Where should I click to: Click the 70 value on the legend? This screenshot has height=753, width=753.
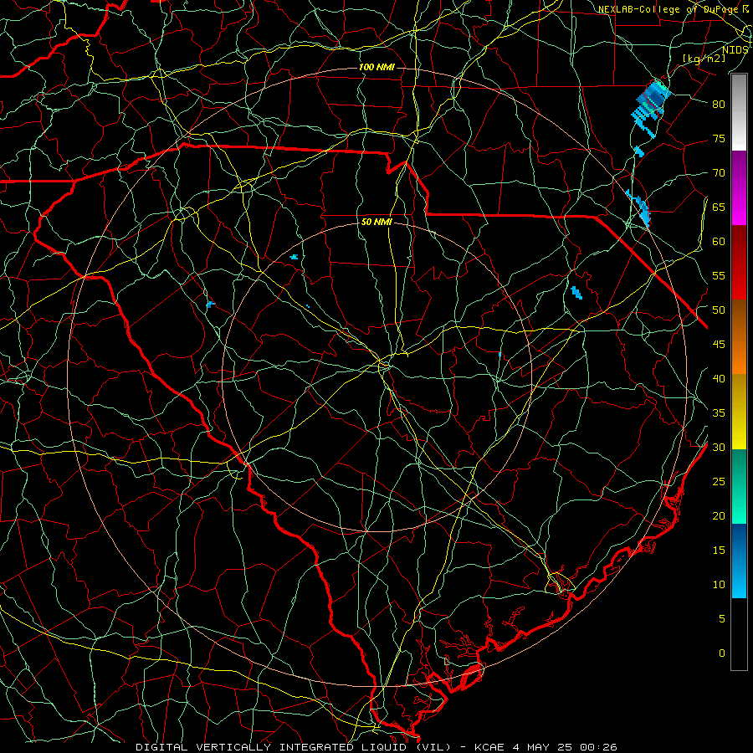719,173
